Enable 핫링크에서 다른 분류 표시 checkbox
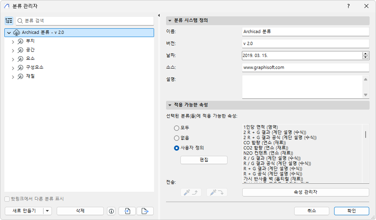 (x=7, y=199)
